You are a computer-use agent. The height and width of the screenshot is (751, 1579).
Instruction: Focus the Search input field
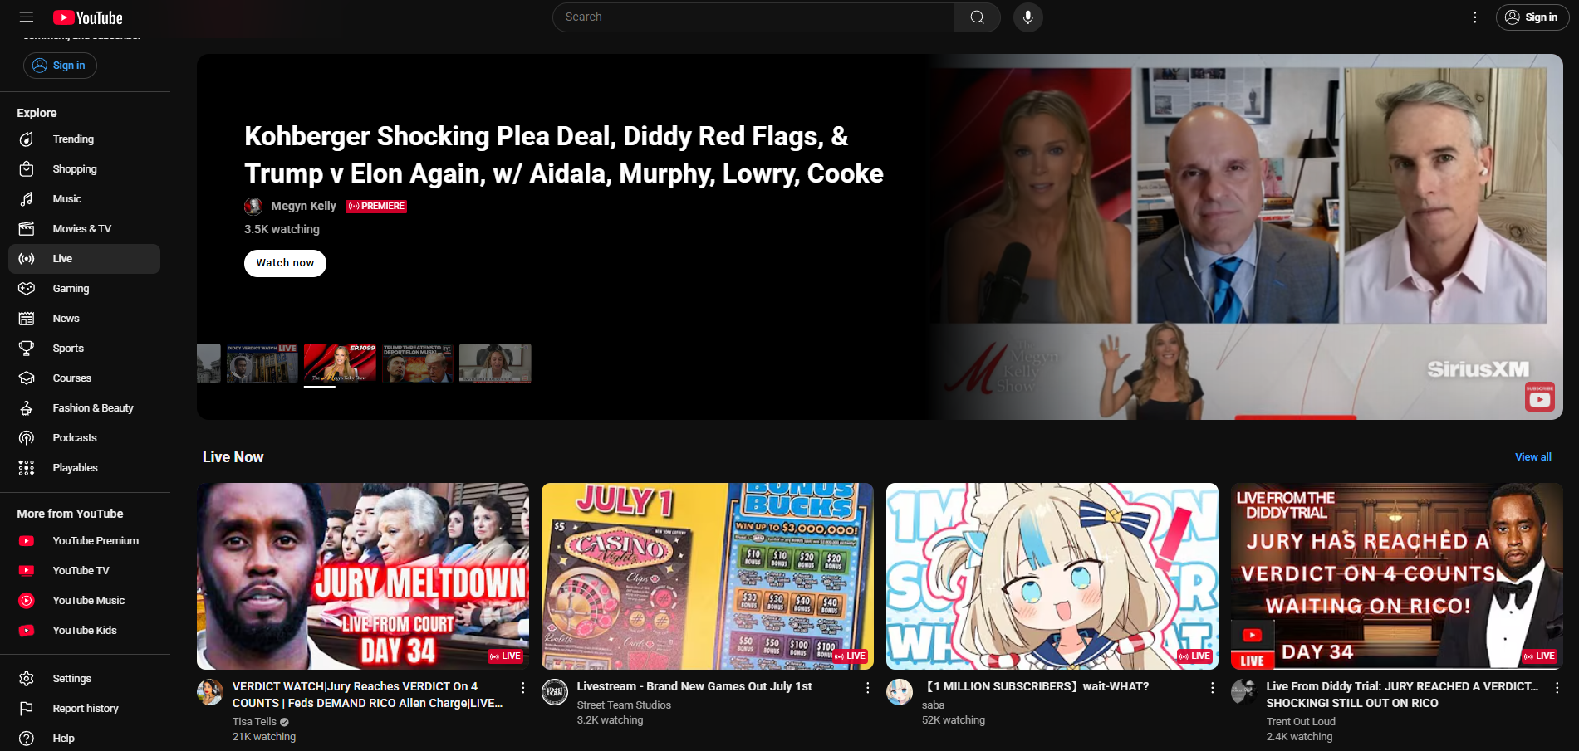click(x=753, y=17)
